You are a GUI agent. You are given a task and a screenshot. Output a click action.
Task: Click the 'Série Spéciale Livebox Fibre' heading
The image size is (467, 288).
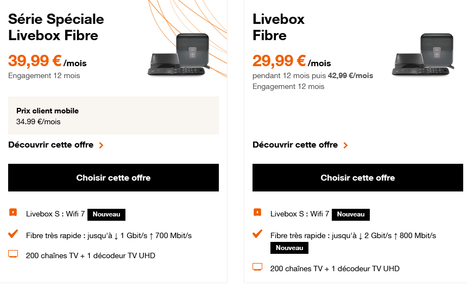(56, 27)
